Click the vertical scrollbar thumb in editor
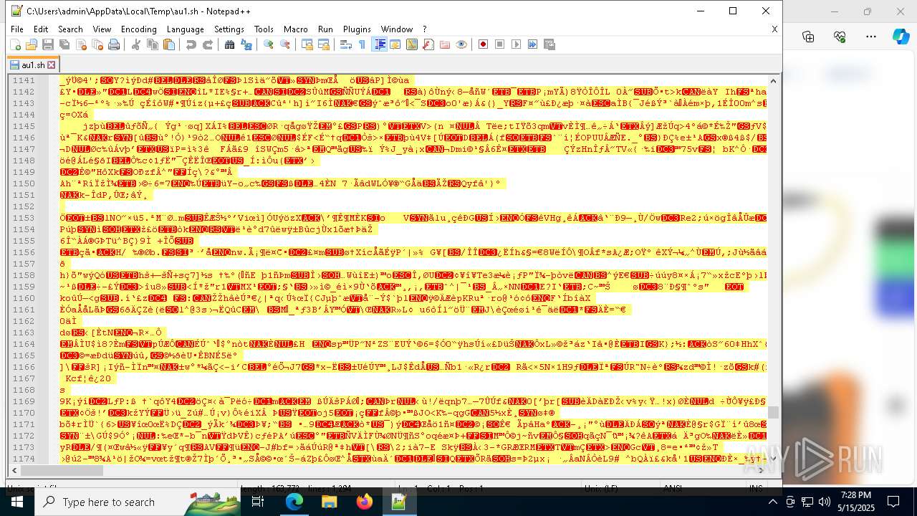The height and width of the screenshot is (516, 917). click(773, 412)
